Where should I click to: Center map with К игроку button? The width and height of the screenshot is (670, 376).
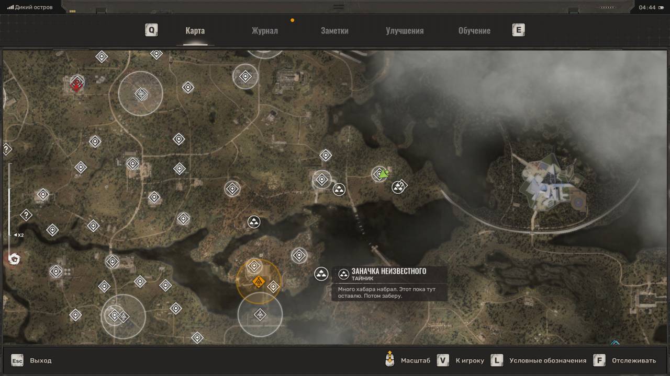[x=461, y=360]
